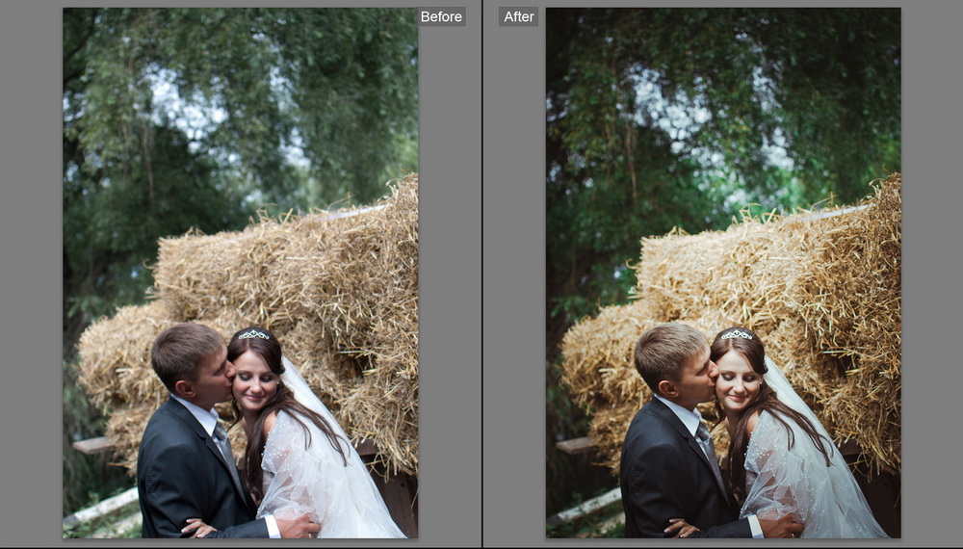
Task: Select the After photo preview
Action: pyautogui.click(x=723, y=273)
